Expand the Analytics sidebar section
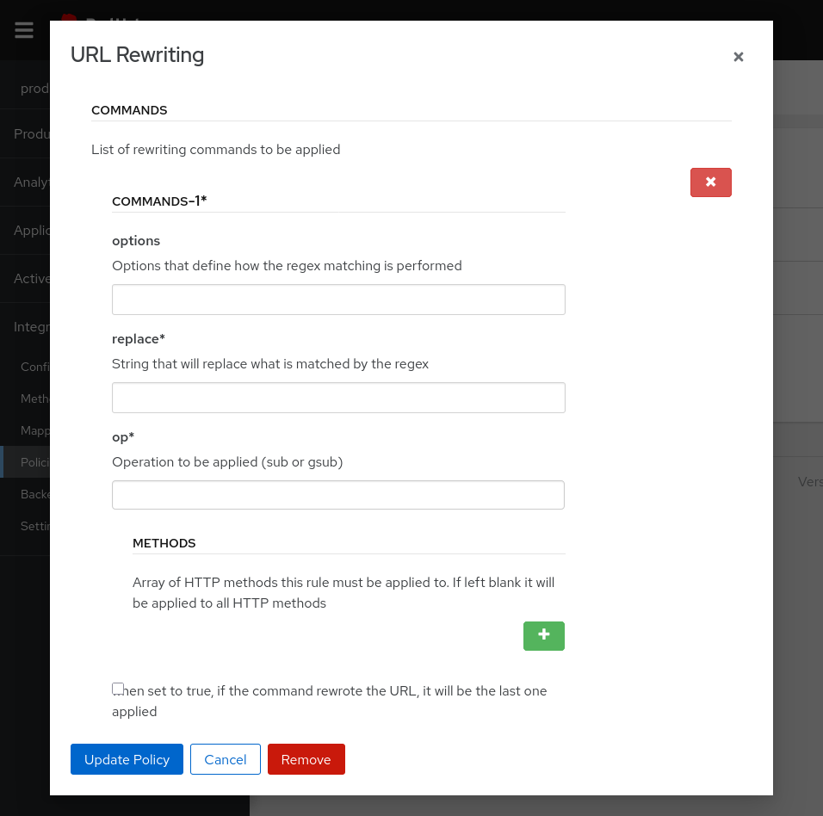 32,182
